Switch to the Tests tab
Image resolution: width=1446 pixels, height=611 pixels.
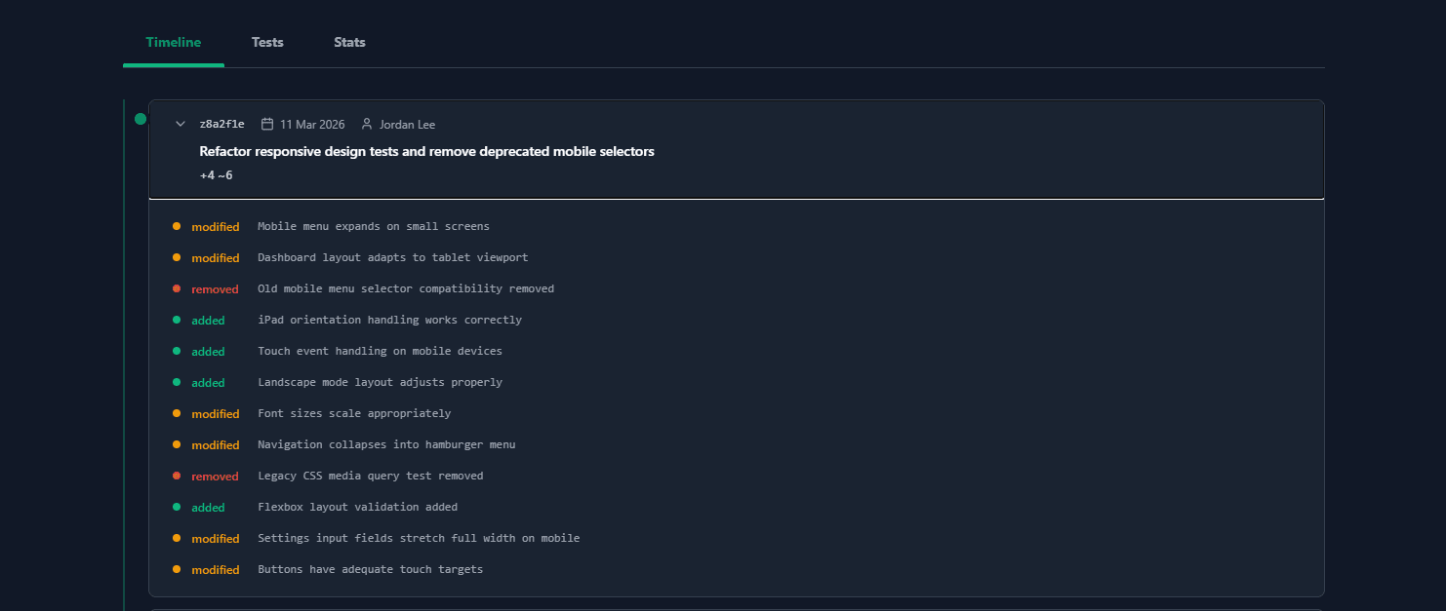(267, 42)
